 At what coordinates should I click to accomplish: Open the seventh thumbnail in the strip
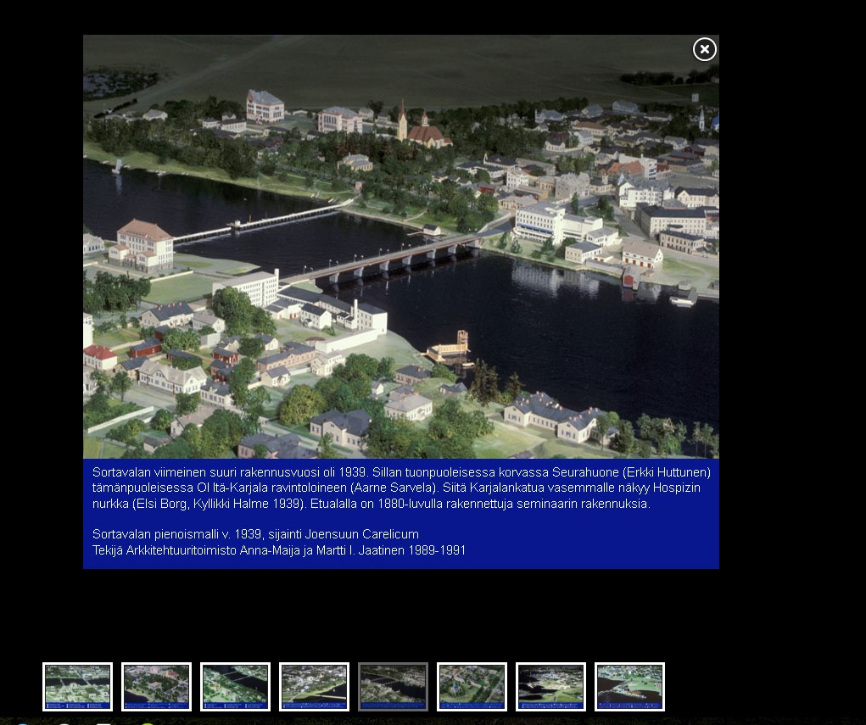pyautogui.click(x=550, y=686)
